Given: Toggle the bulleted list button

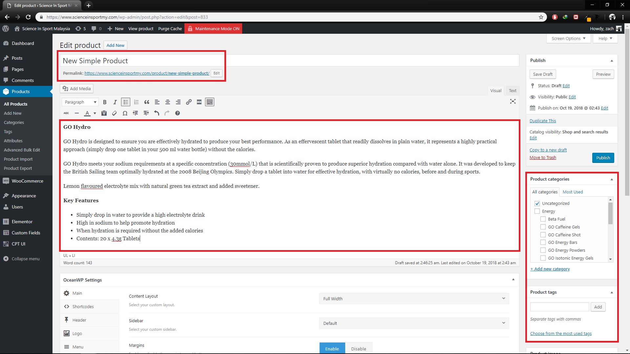Looking at the screenshot, I should coord(126,102).
